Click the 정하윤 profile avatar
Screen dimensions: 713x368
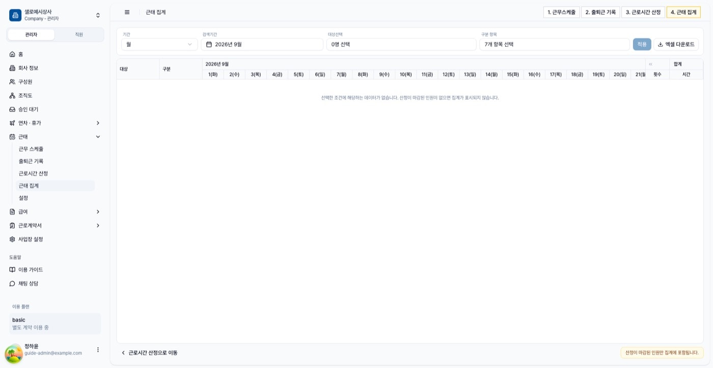pos(14,354)
